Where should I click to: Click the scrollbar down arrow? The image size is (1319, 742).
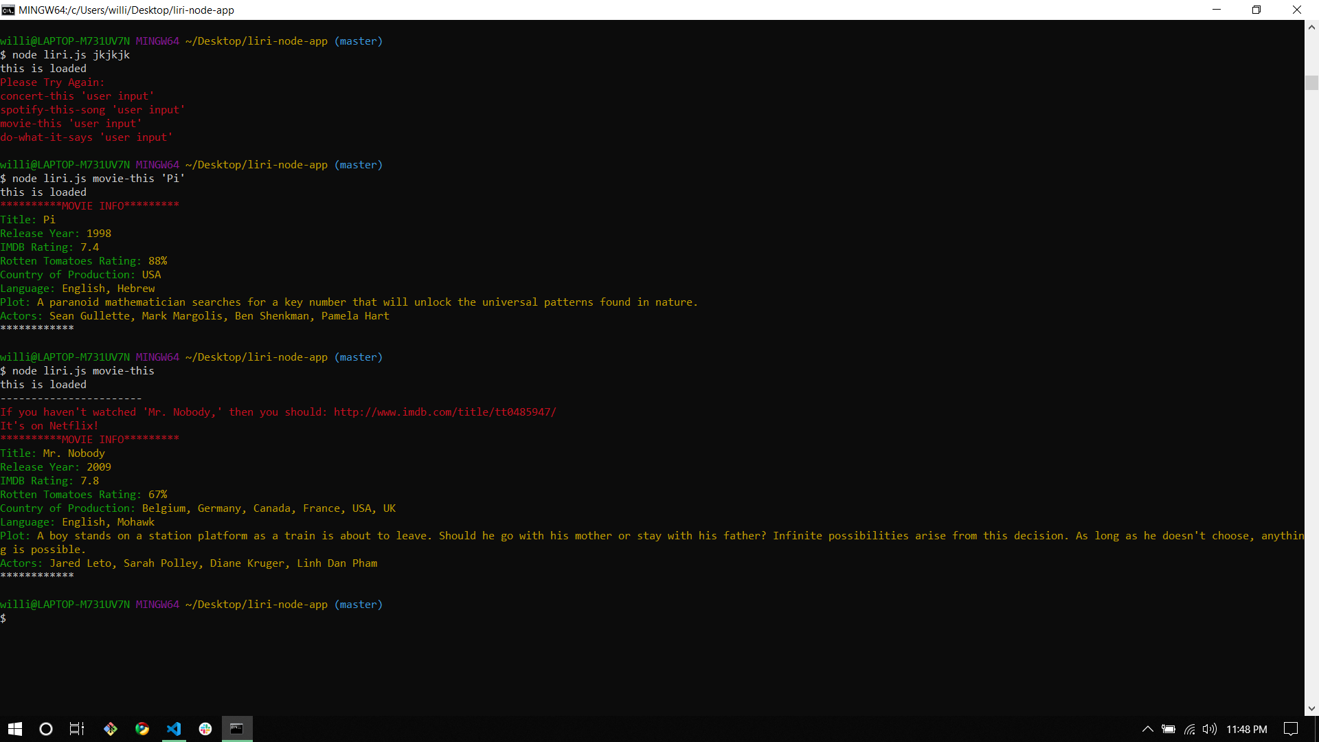coord(1311,708)
